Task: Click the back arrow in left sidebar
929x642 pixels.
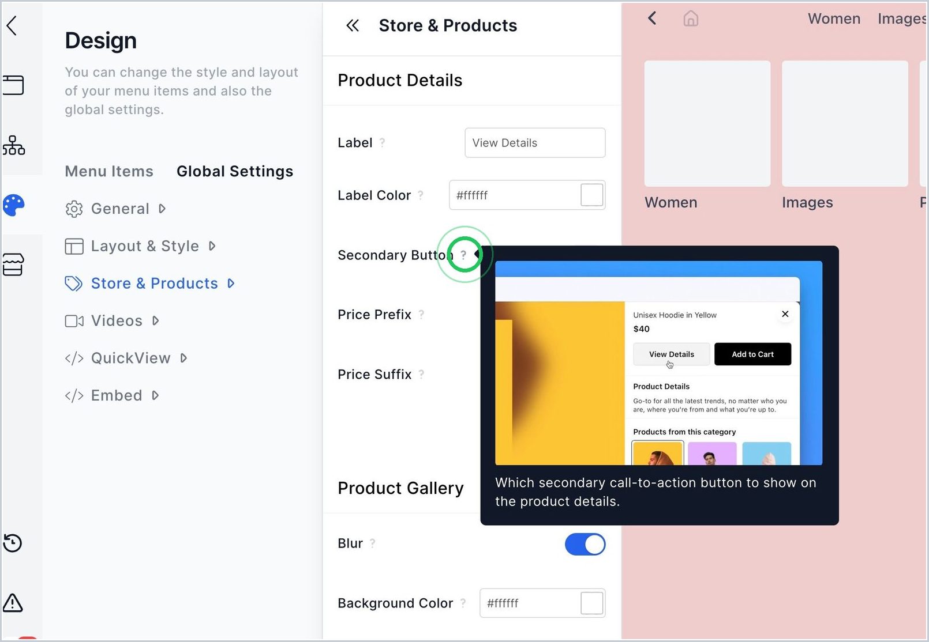Action: point(12,25)
